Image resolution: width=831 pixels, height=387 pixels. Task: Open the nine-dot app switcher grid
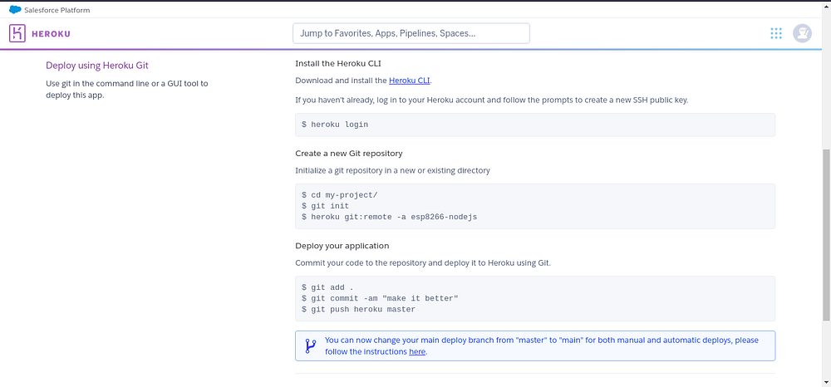[776, 33]
